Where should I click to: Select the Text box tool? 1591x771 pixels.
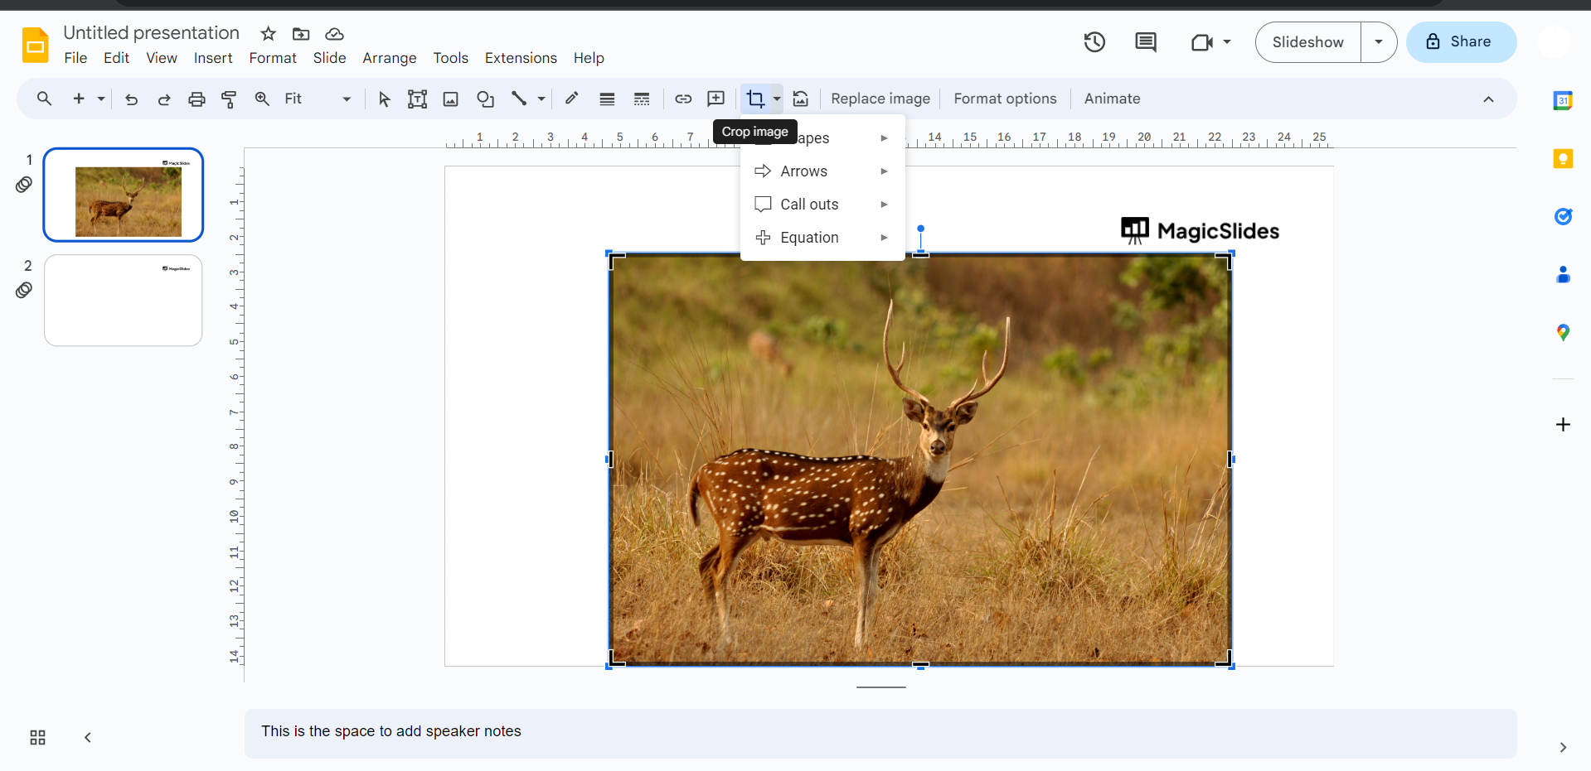click(417, 99)
